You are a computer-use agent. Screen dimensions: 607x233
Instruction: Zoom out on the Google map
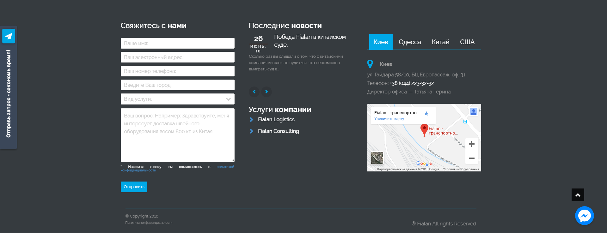point(471,158)
